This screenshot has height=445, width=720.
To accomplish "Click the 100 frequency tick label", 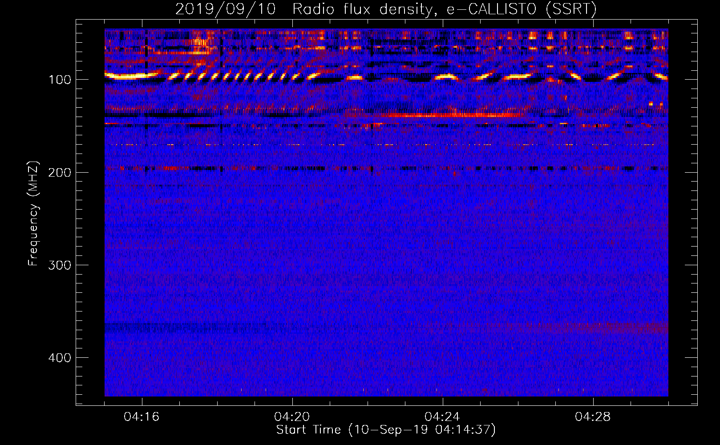I will 60,80.
